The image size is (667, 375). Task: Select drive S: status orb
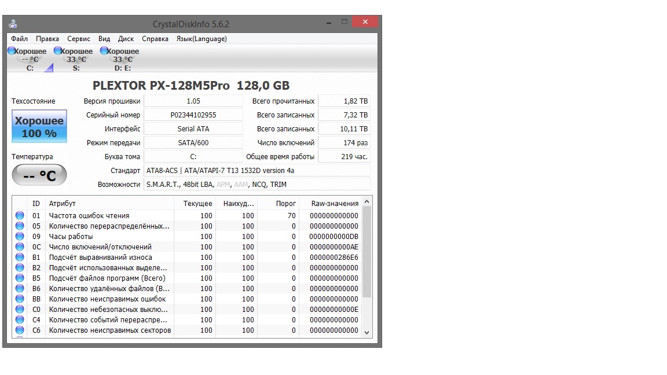pos(58,51)
